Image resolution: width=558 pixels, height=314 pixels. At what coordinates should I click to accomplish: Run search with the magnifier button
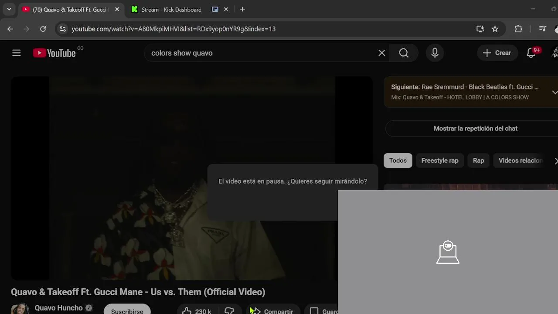click(x=404, y=53)
